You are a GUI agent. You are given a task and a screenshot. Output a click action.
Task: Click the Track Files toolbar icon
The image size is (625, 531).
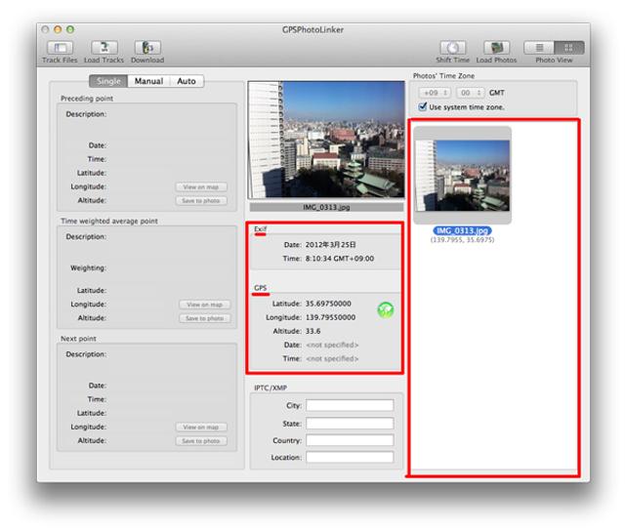[x=61, y=48]
